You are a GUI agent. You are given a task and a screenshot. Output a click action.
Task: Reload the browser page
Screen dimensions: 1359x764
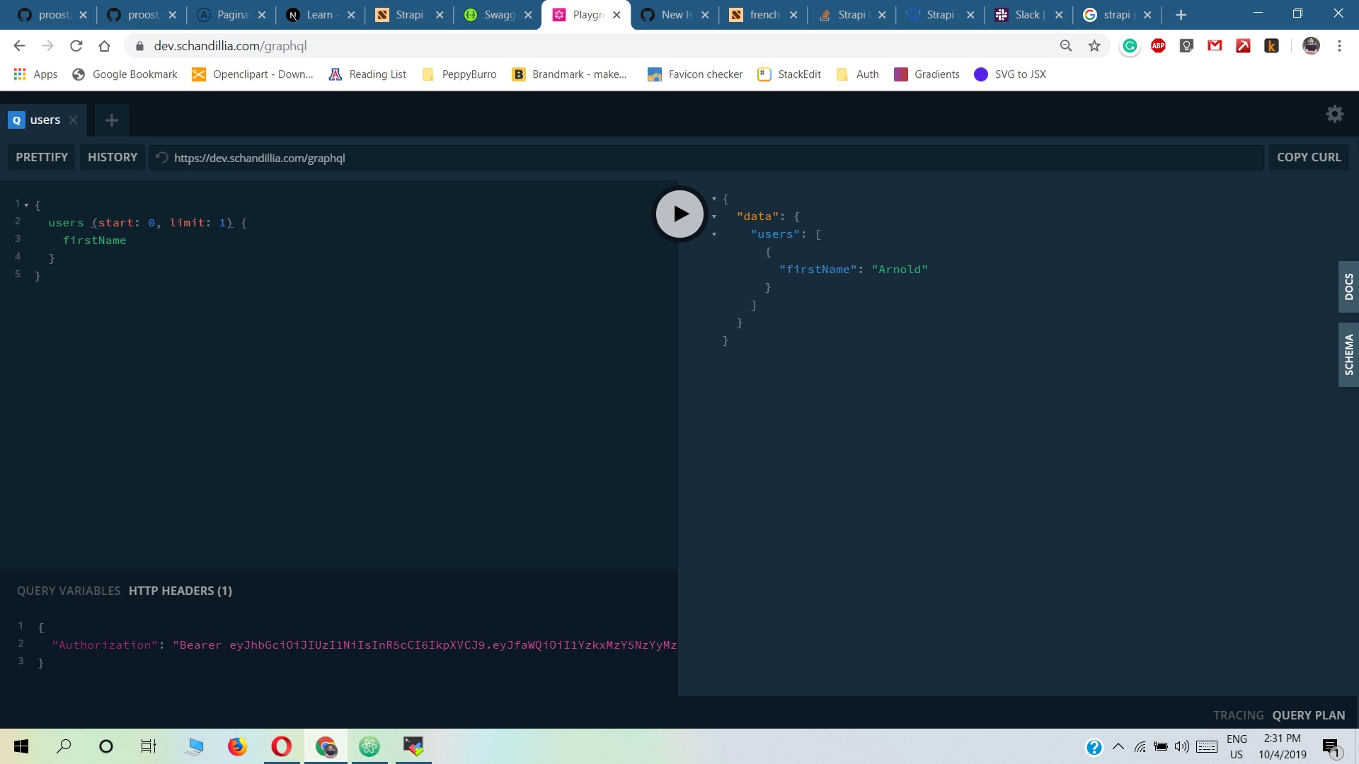pos(76,46)
